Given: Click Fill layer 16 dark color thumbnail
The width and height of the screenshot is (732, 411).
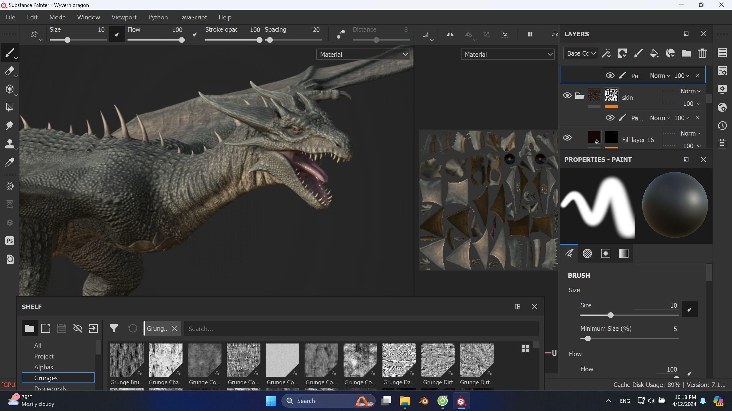Looking at the screenshot, I should coord(594,138).
